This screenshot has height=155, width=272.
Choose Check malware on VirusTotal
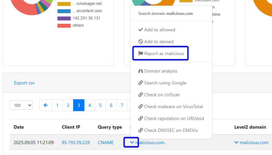[171, 107]
